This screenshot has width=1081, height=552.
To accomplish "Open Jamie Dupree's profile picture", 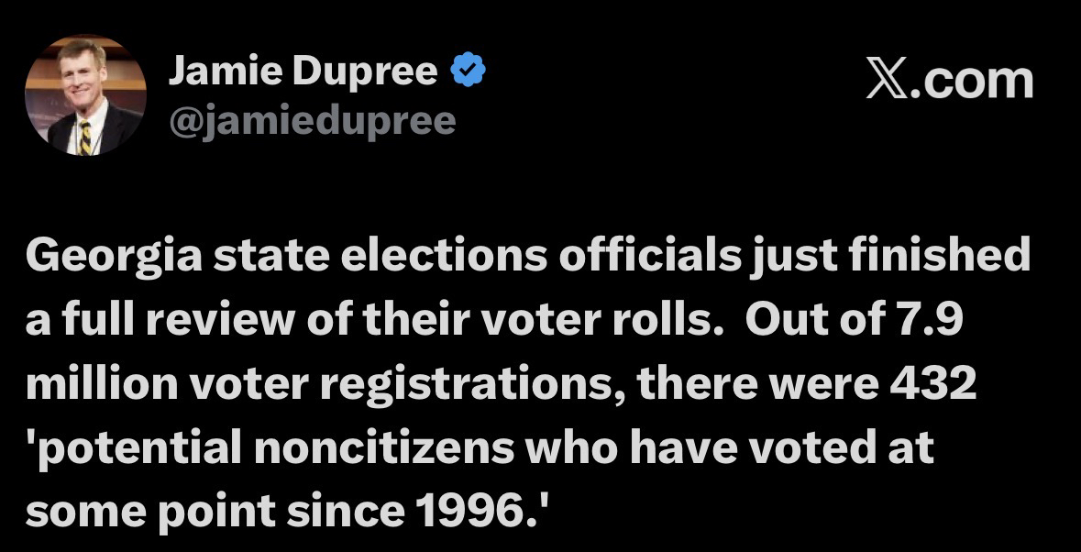I will point(85,95).
